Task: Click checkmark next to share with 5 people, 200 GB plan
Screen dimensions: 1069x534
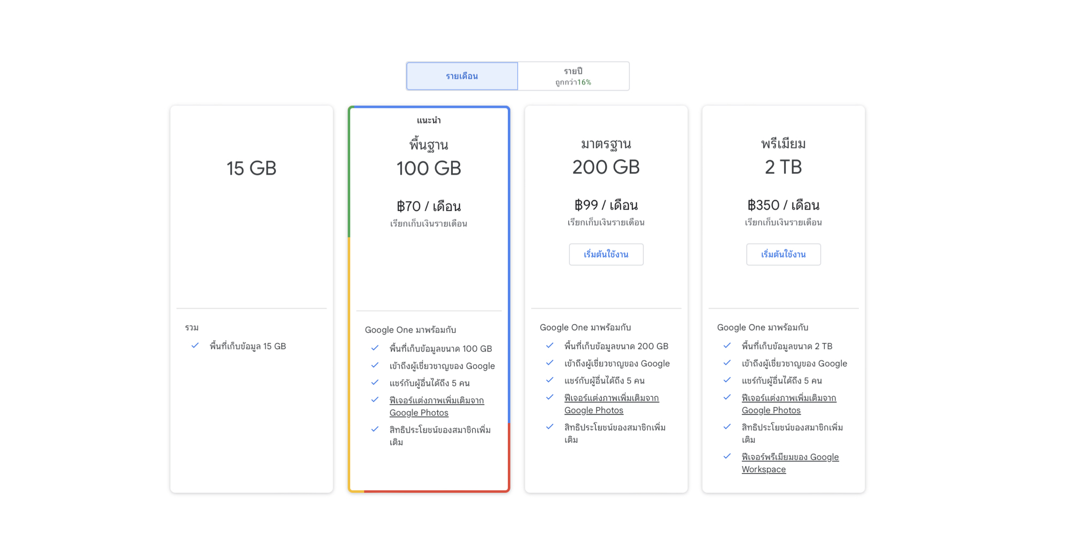Action: pyautogui.click(x=549, y=380)
